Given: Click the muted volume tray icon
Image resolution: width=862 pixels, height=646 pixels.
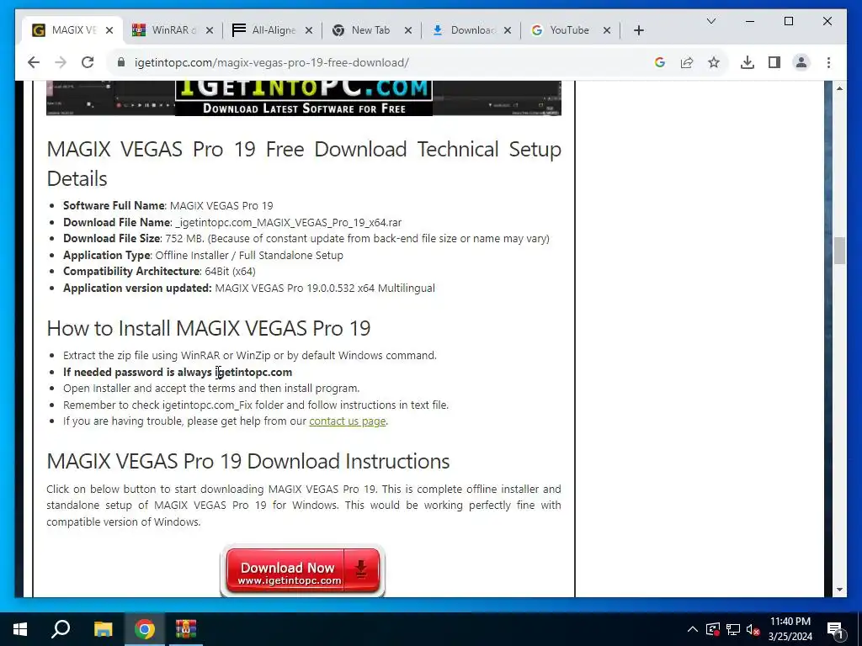Looking at the screenshot, I should coord(753,629).
